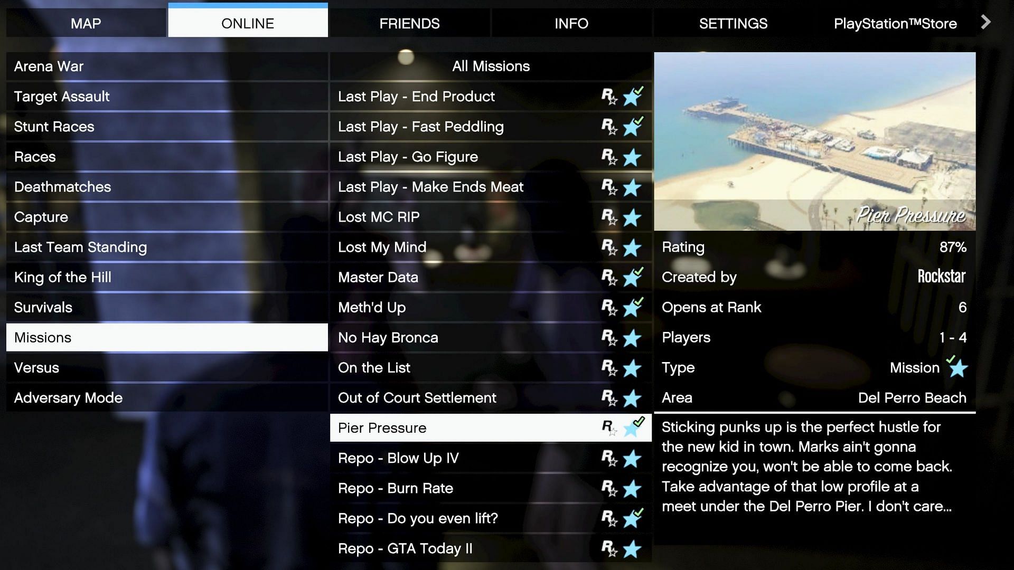Click the Mission type star icon
Screen dimensions: 1014x570
click(959, 368)
